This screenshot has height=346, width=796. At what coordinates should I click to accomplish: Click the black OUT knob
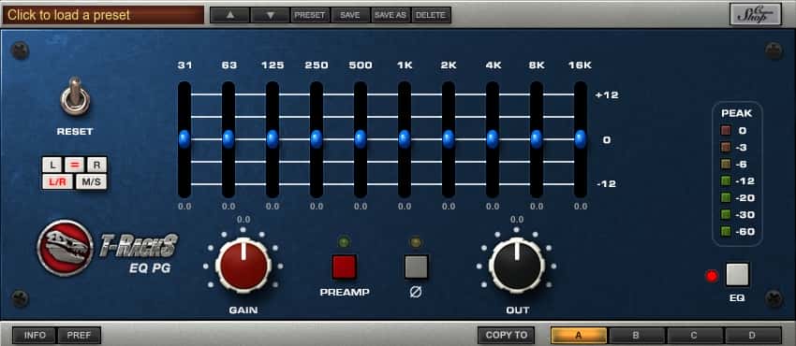coord(517,265)
